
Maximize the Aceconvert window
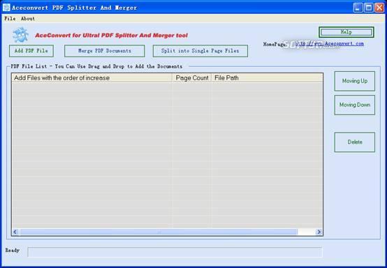click(x=369, y=8)
